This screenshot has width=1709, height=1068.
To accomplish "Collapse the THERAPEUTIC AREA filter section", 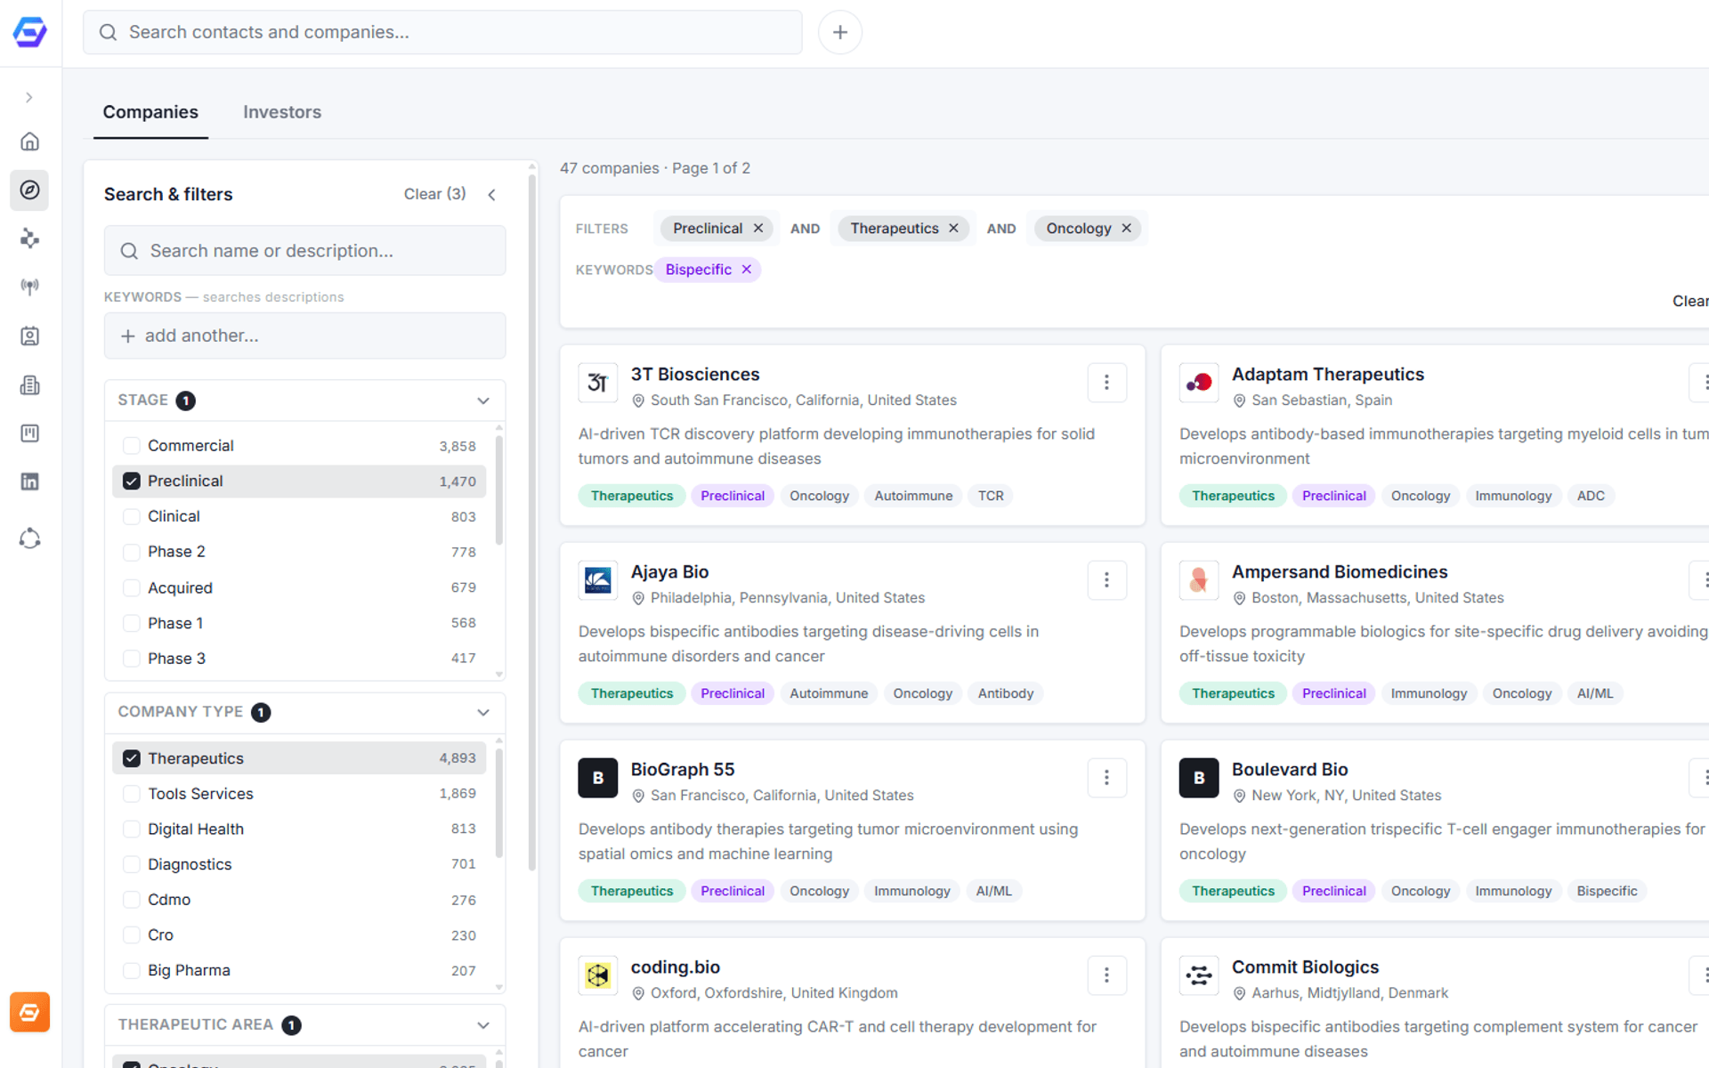I will 483,1025.
